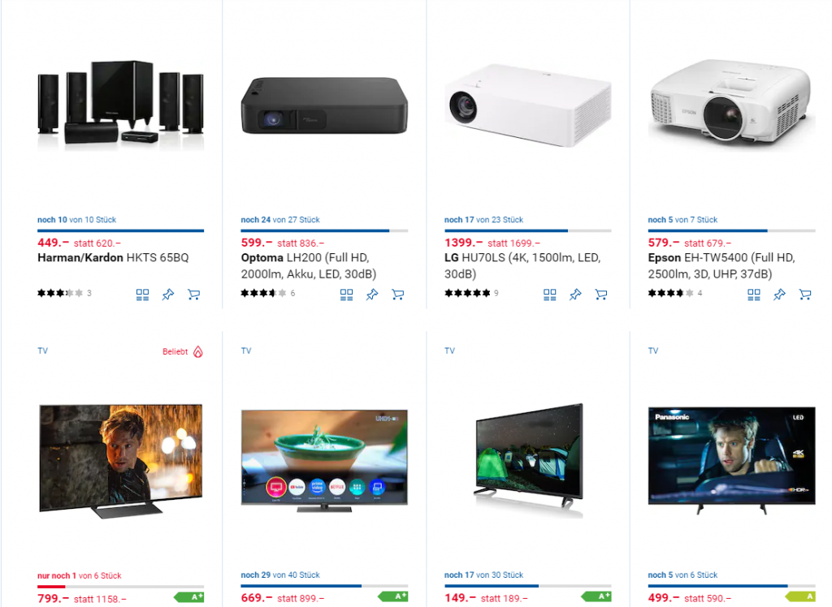This screenshot has width=832, height=607.
Task: Compare the Harman/Kardon HKTS 65BQ product
Action: tap(142, 295)
